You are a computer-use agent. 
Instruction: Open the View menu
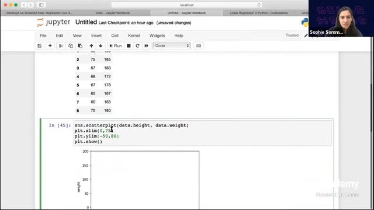click(77, 36)
